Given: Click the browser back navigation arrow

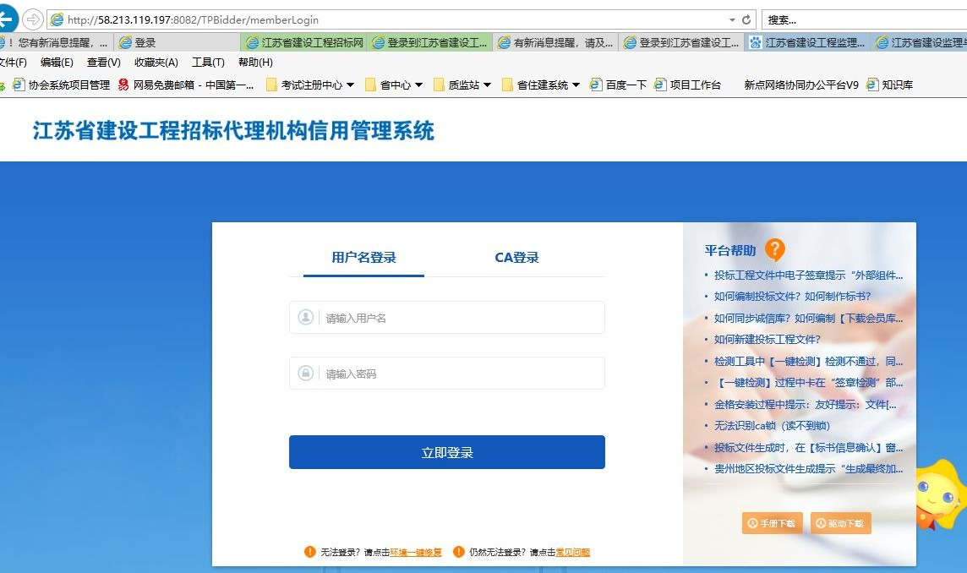Looking at the screenshot, I should point(7,19).
